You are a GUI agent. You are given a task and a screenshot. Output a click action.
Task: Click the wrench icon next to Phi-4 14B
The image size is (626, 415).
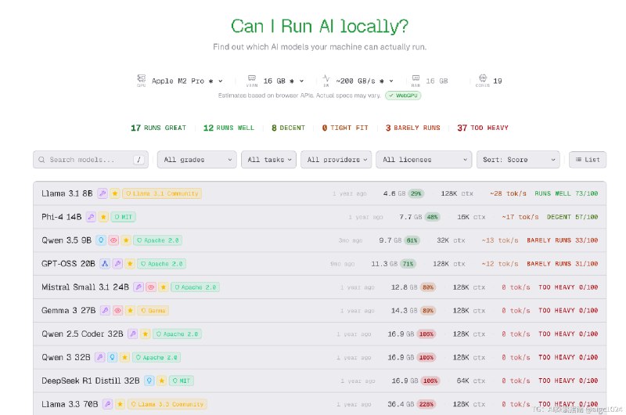(x=91, y=217)
